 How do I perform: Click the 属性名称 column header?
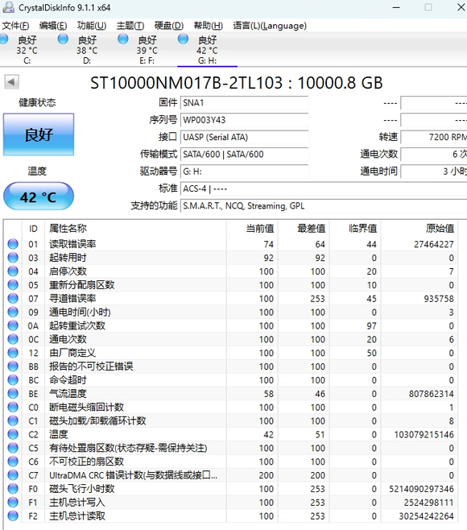[x=135, y=229]
